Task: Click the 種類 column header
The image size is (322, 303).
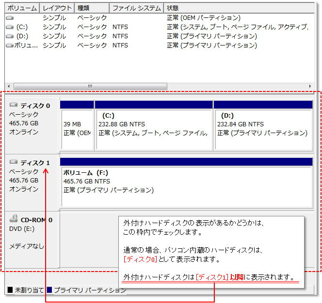Action: [x=92, y=8]
